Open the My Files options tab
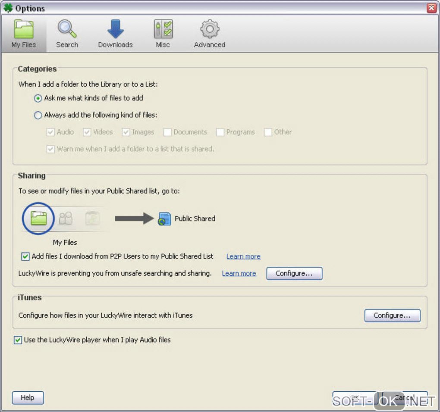Image resolution: width=440 pixels, height=412 pixels. (x=24, y=34)
